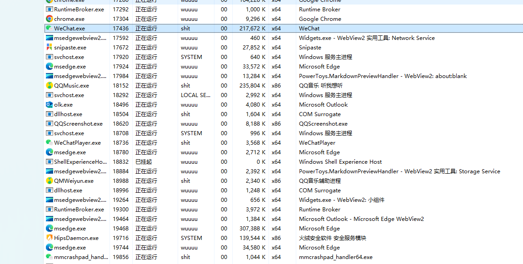
Task: Click the Chrome icon on PID 17304 row
Action: click(50, 19)
